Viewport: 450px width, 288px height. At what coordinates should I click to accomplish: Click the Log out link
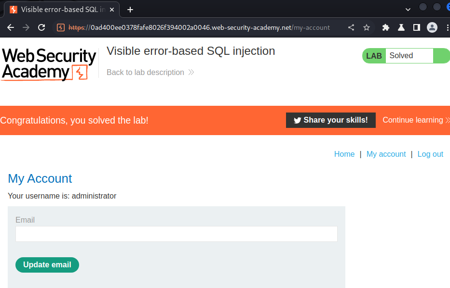[430, 154]
